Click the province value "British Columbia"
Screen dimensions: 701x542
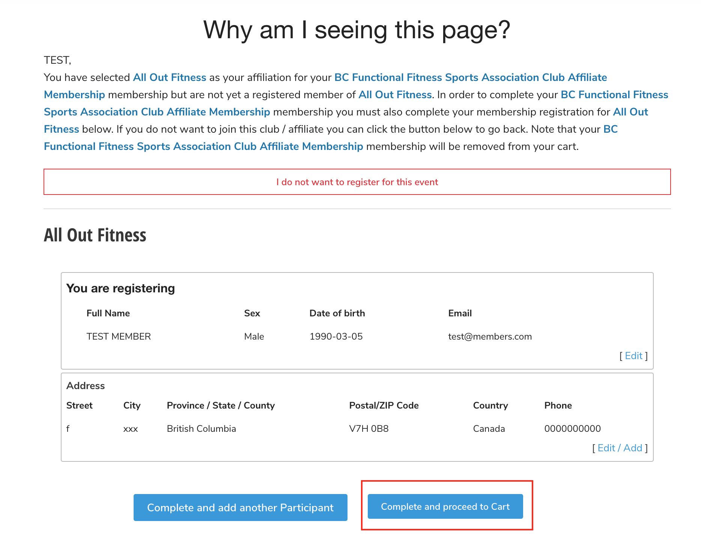click(x=202, y=428)
